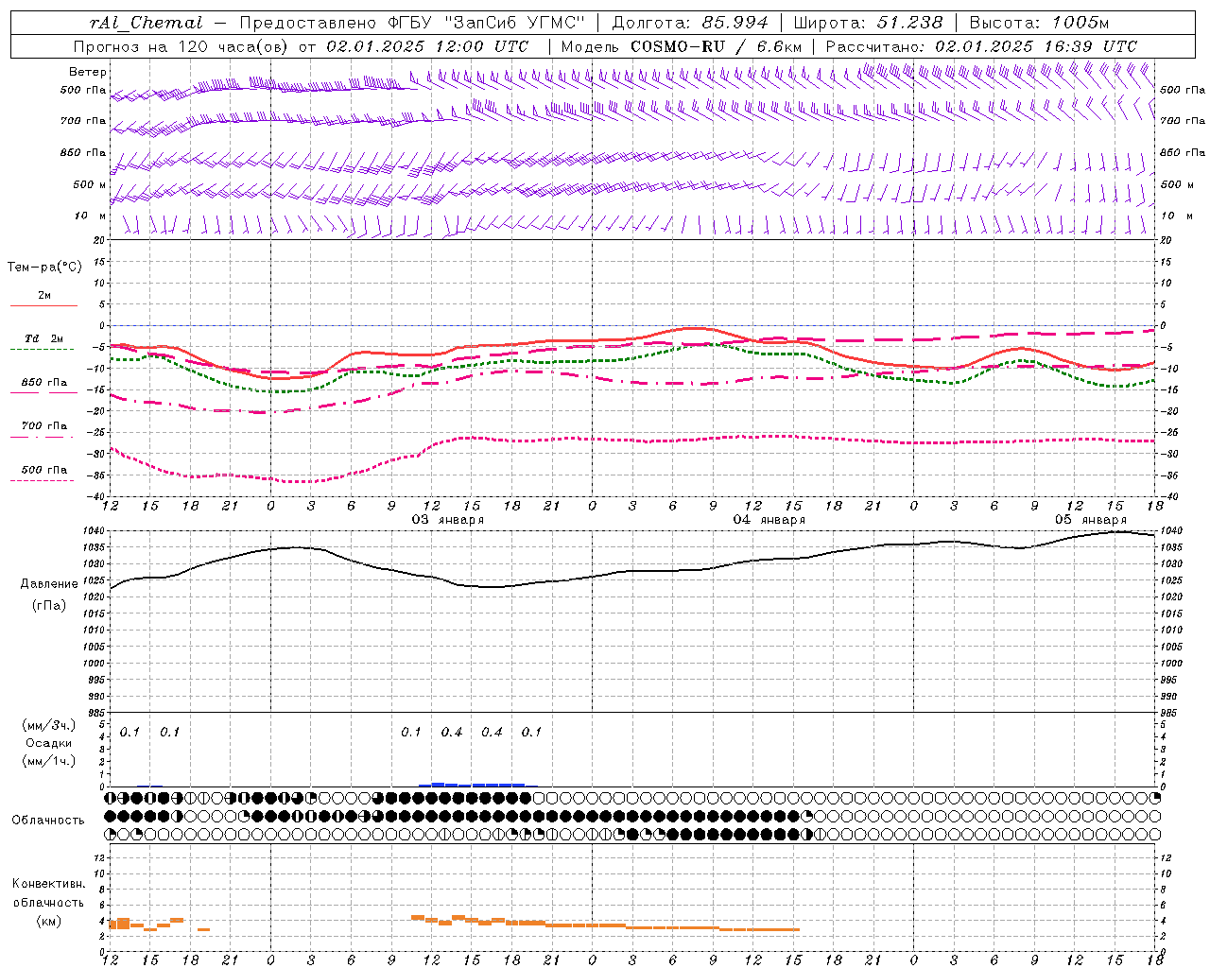Image resolution: width=1210 pixels, height=968 pixels.
Task: Click the Td 2м dewpoint legend entry
Action: coord(43,338)
